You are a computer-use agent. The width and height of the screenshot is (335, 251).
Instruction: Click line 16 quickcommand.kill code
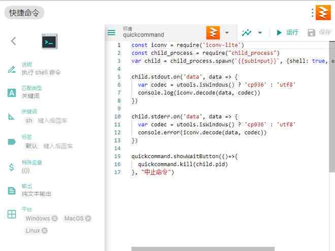tap(183, 164)
